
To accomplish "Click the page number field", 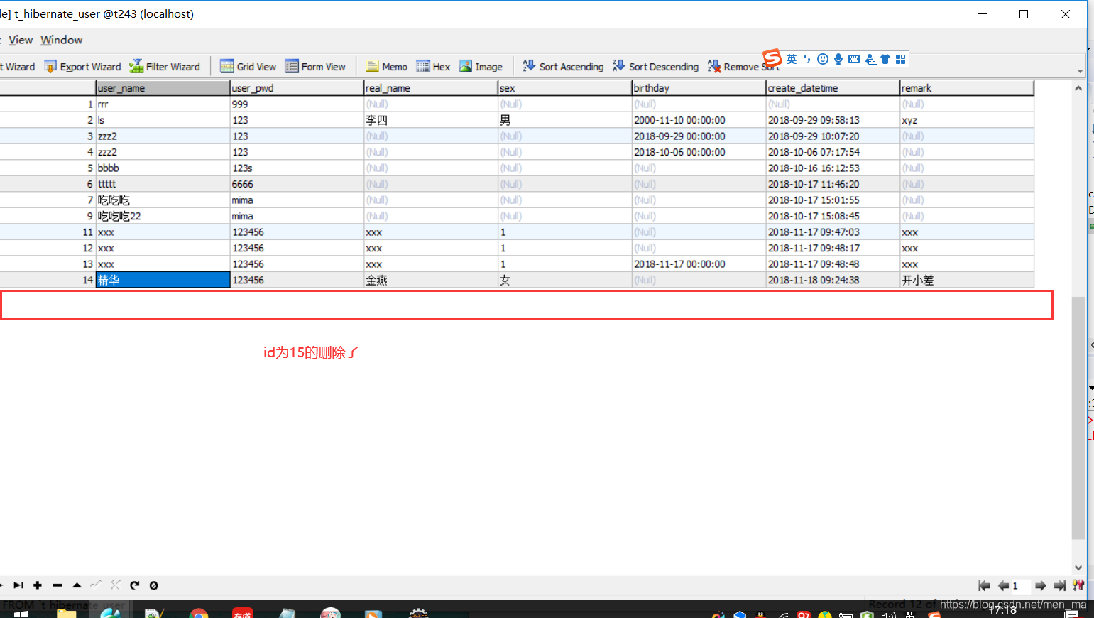I will click(x=1021, y=586).
